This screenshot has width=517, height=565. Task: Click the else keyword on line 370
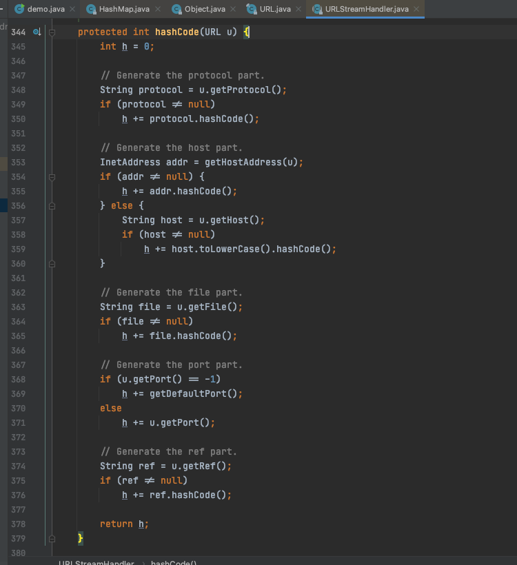coord(111,409)
